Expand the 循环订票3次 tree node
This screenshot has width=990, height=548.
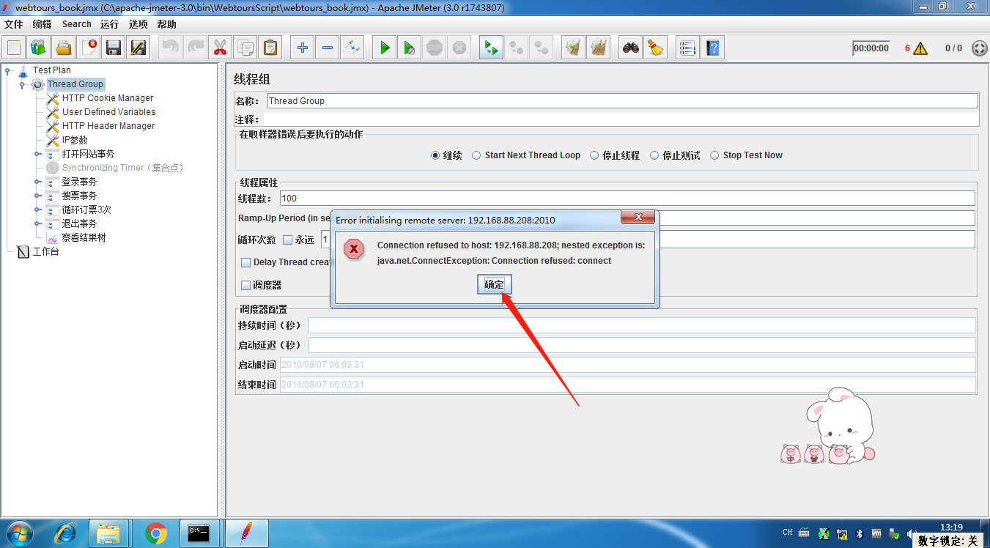(37, 210)
